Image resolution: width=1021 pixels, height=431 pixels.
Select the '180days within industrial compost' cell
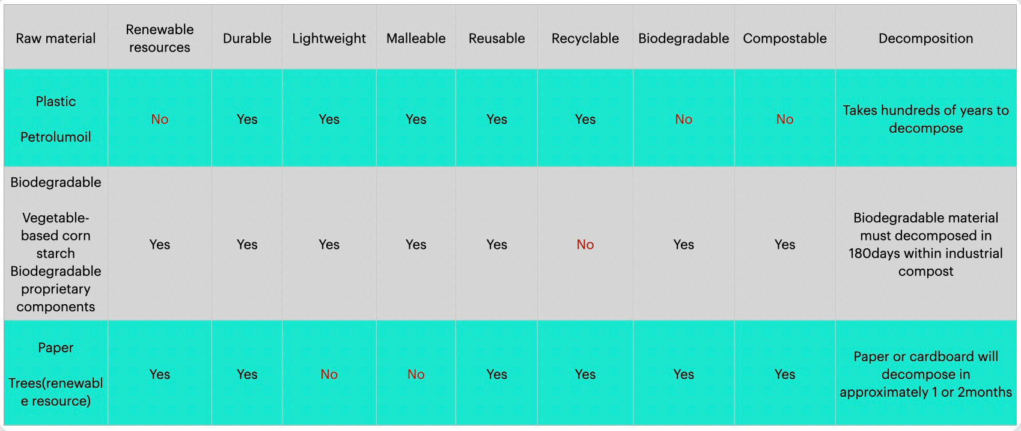(x=926, y=243)
